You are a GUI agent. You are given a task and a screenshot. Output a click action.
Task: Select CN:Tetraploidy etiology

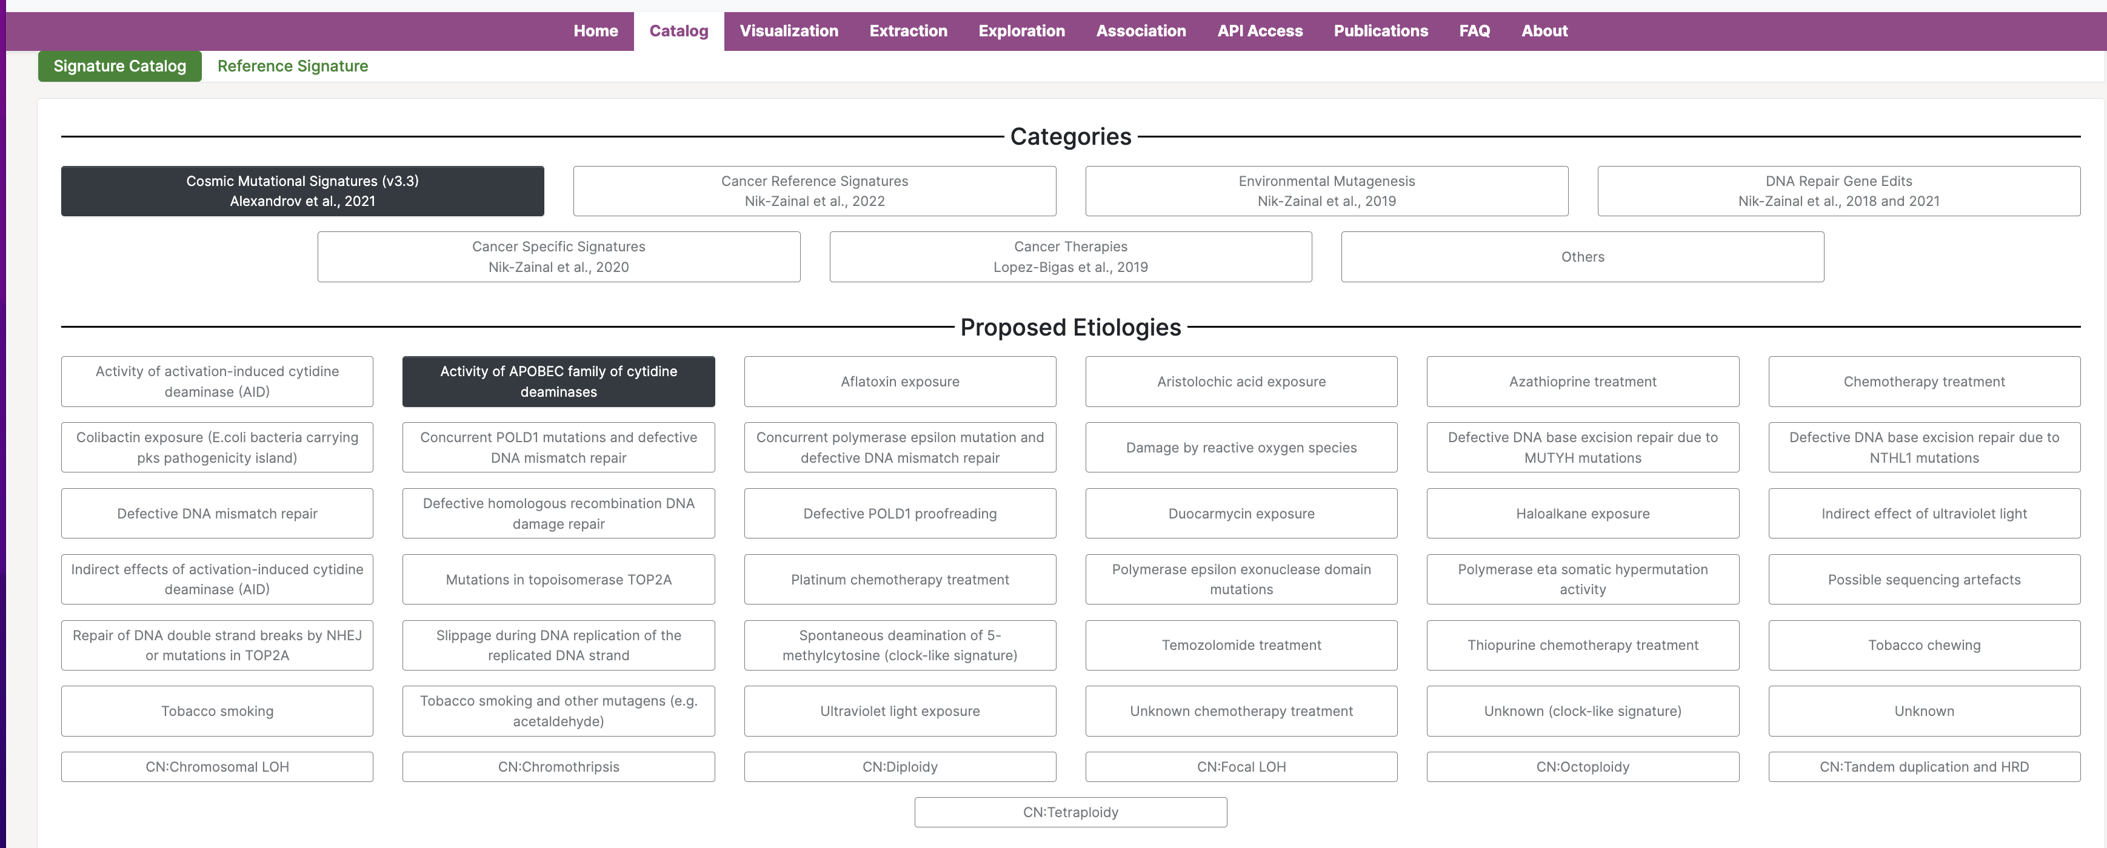1070,812
